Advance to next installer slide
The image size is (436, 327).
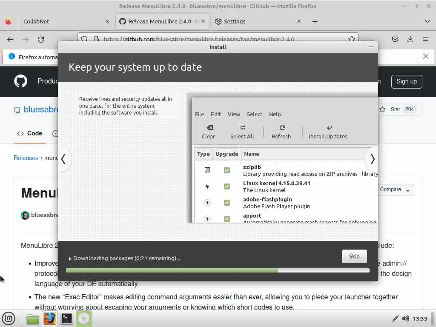[x=372, y=159]
